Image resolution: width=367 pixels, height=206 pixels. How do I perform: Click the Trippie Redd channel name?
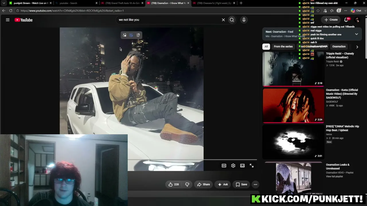tap(332, 62)
